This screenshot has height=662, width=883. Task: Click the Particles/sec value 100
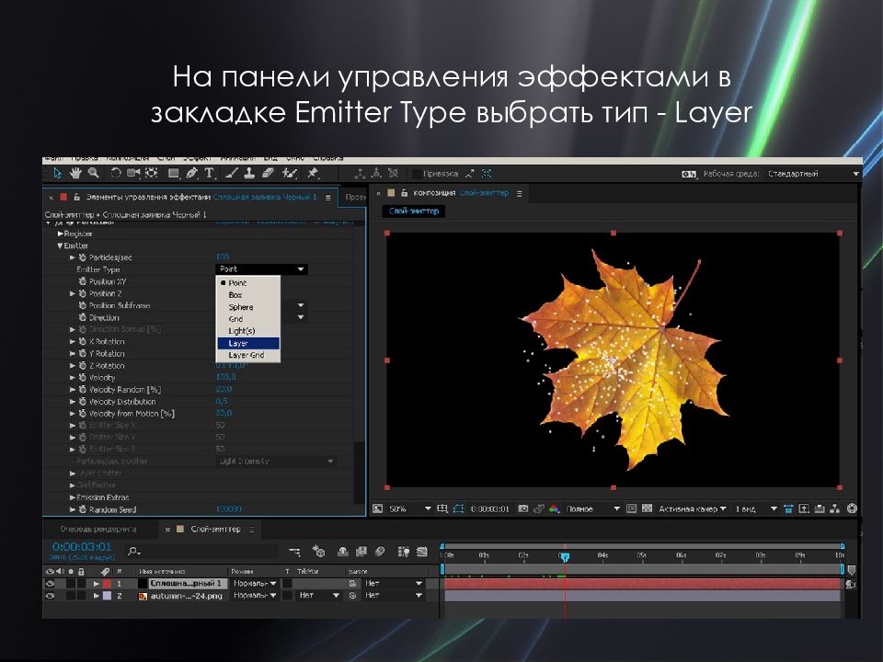tap(222, 257)
